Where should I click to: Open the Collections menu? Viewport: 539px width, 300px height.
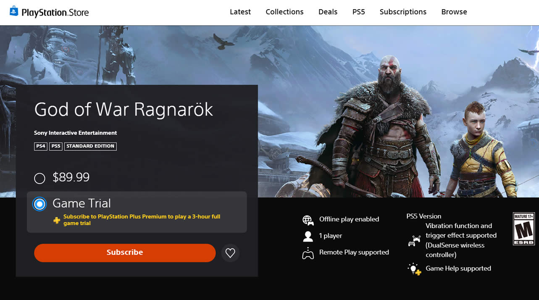coord(284,12)
